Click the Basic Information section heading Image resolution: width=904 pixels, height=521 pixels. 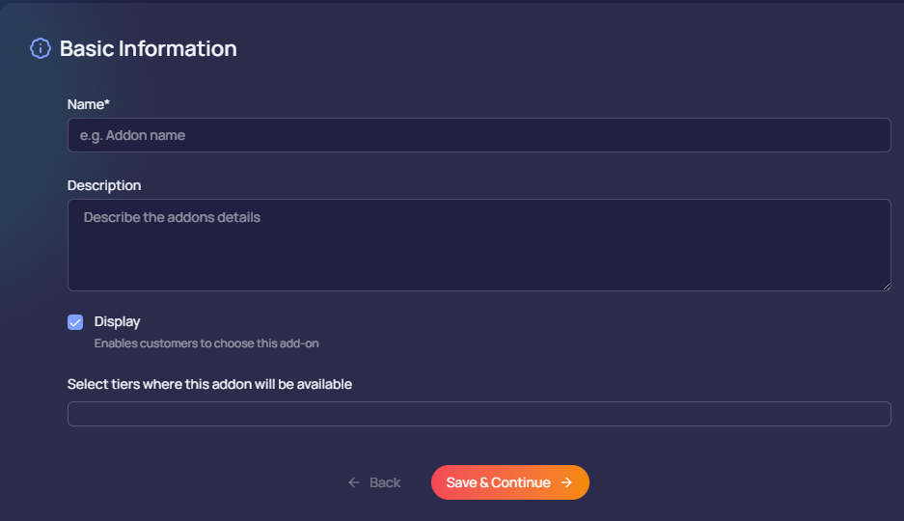click(148, 48)
